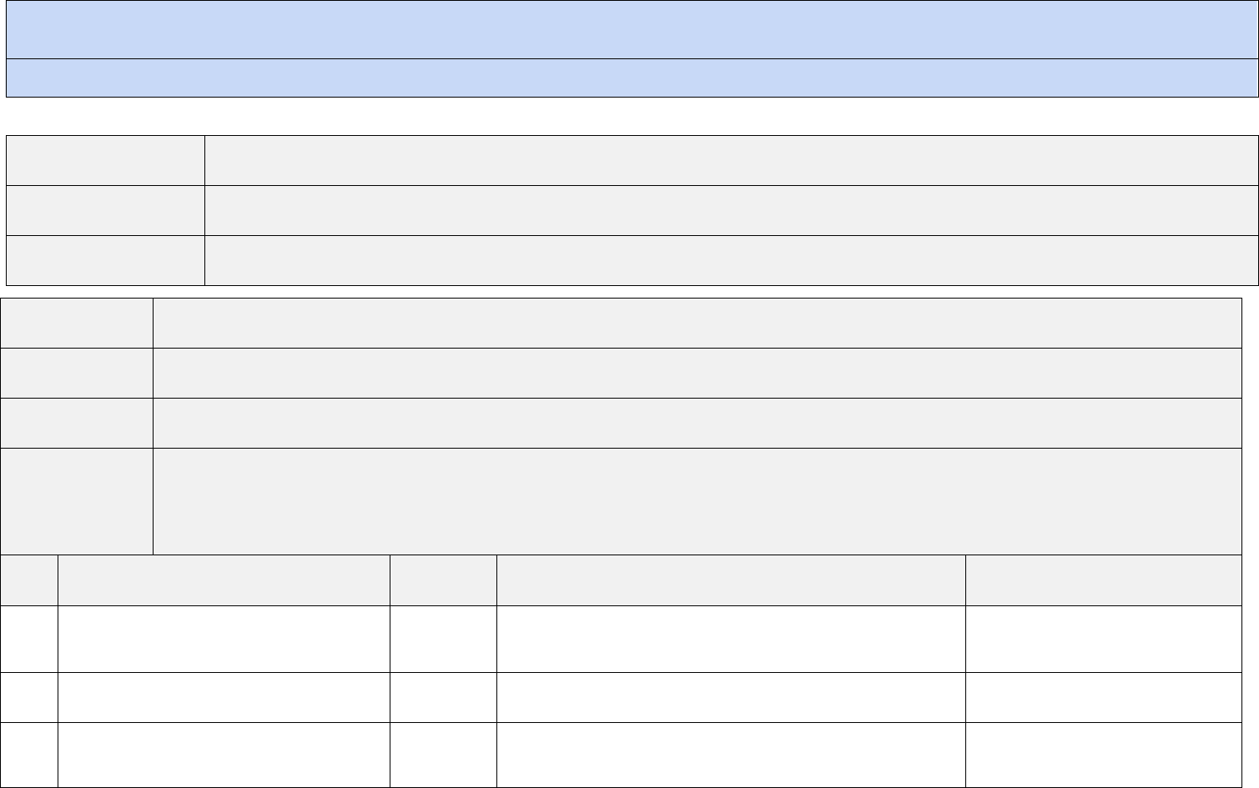Image resolution: width=1259 pixels, height=788 pixels.
Task: Select middle white row's widest cell
Action: tap(731, 697)
